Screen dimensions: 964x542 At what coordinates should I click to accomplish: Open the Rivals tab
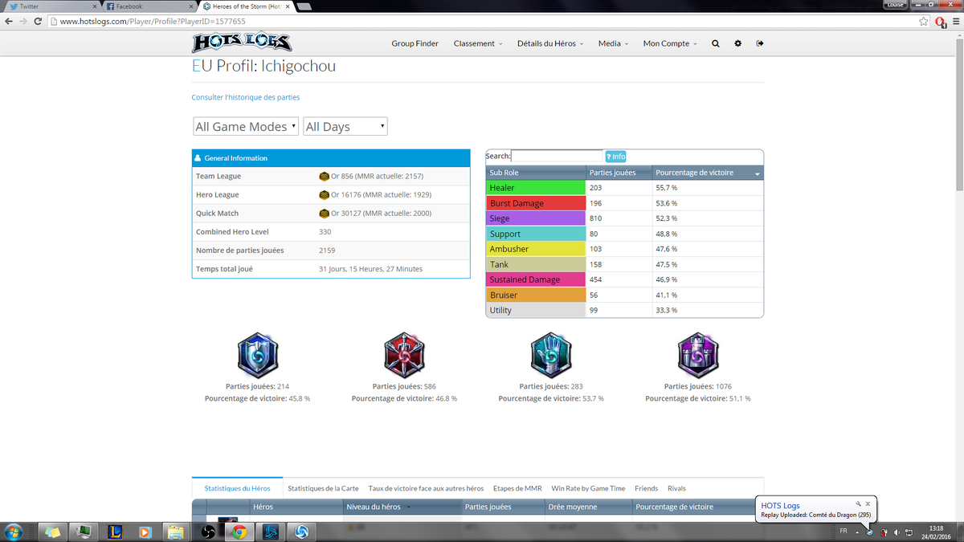[x=676, y=488]
